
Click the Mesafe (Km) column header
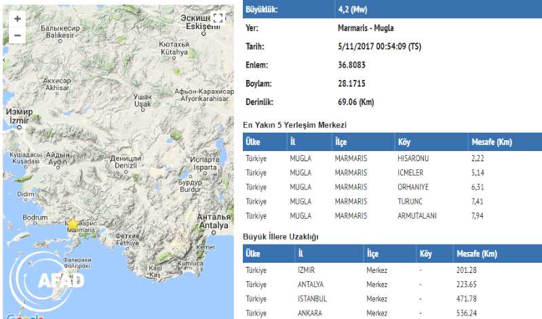click(x=491, y=142)
